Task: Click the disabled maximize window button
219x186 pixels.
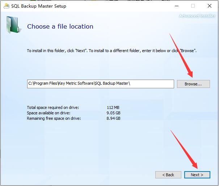Action: pyautogui.click(x=193, y=6)
